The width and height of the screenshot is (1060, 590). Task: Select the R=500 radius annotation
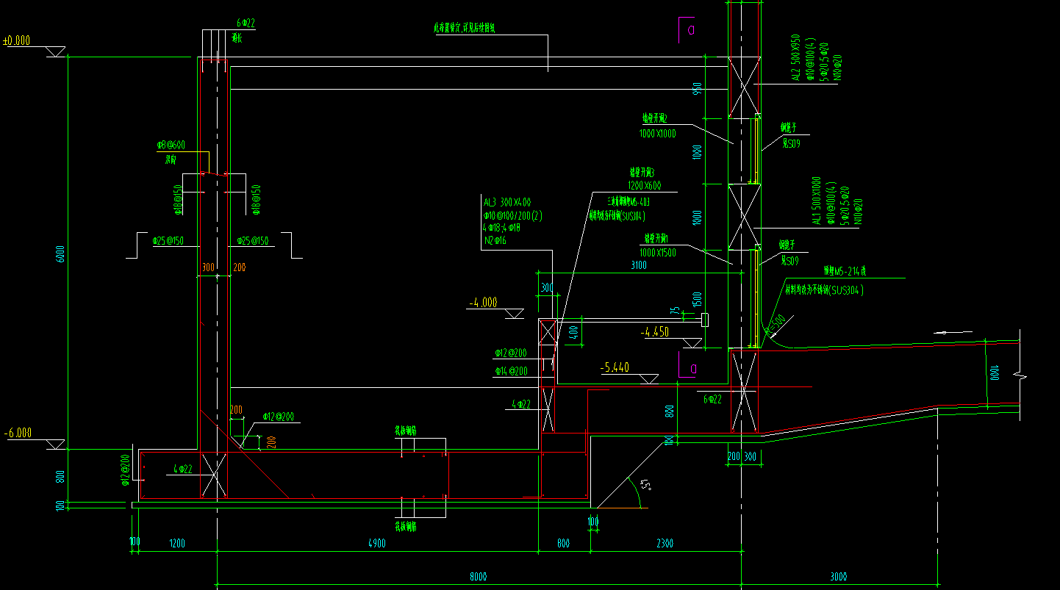coord(775,326)
